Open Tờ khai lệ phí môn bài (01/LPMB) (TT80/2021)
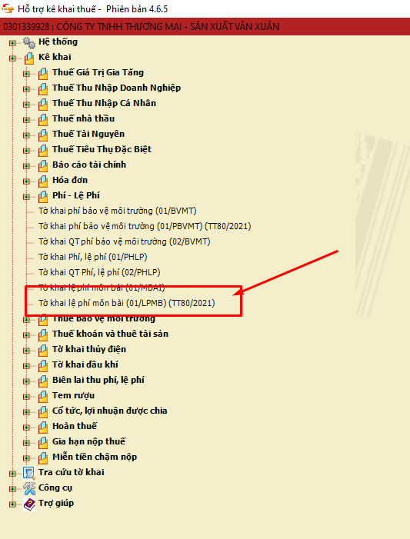Image resolution: width=410 pixels, height=539 pixels. [127, 303]
